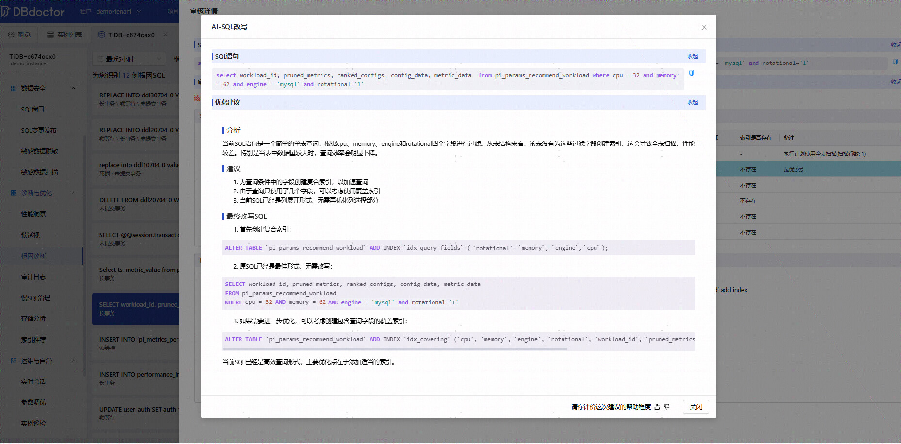
Task: Open 慢SQL治理 in the sidebar
Action: 35,298
